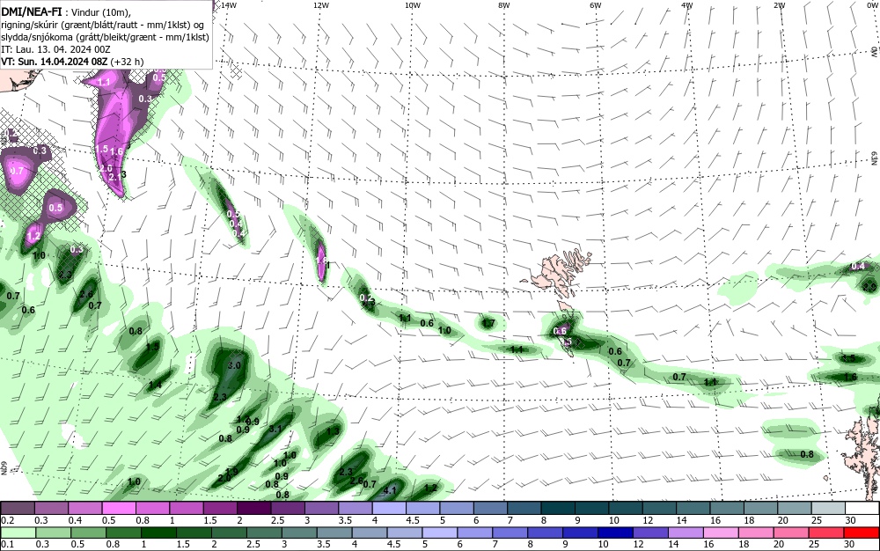Click the 8W longitude label
The width and height of the screenshot is (880, 551).
pos(504,5)
